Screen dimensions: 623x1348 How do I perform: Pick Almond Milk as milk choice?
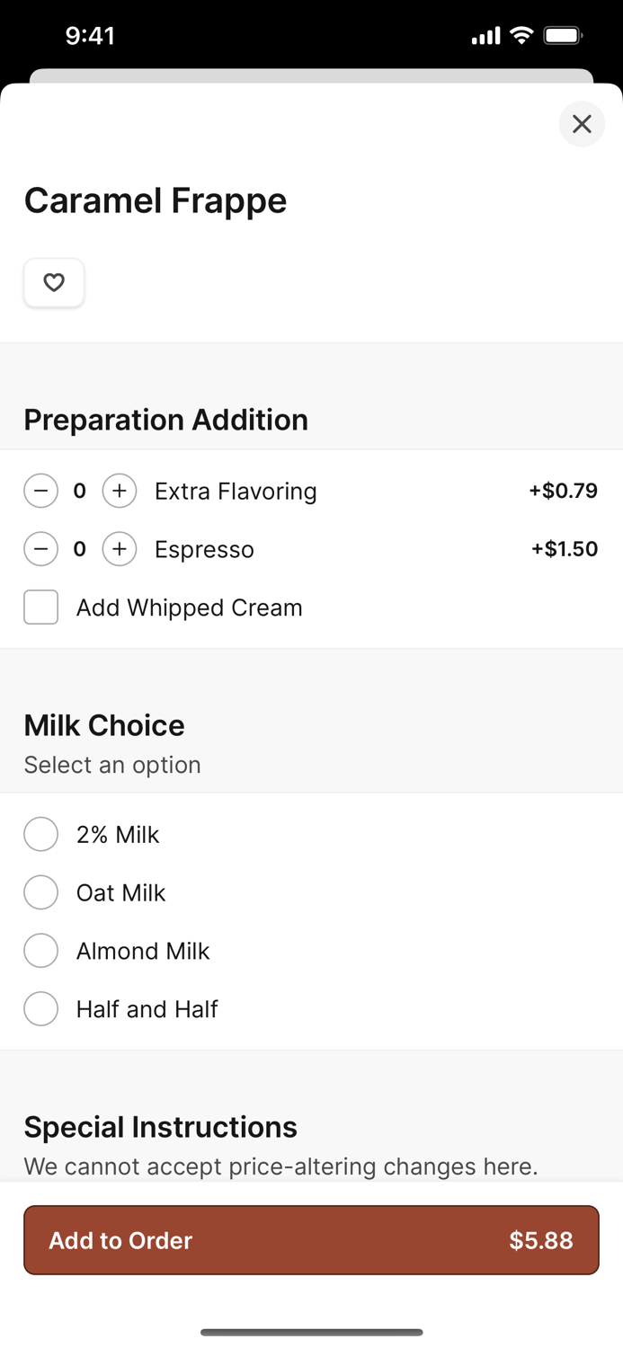pos(41,951)
